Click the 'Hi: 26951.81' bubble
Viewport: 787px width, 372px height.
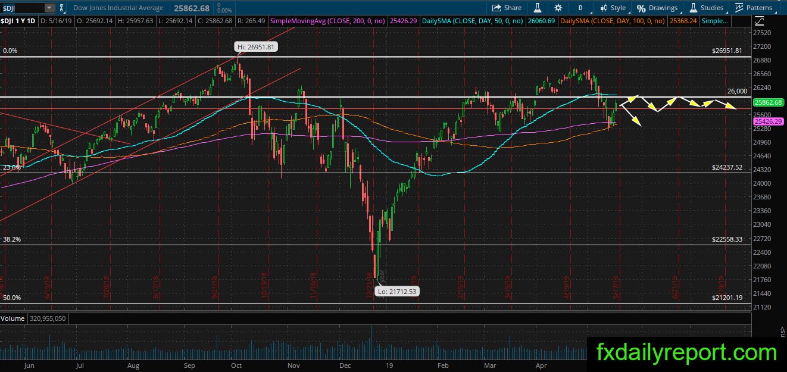(257, 46)
